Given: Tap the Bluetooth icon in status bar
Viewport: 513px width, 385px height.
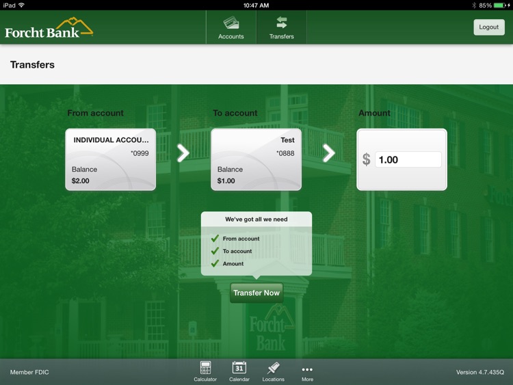Looking at the screenshot, I should (474, 5).
